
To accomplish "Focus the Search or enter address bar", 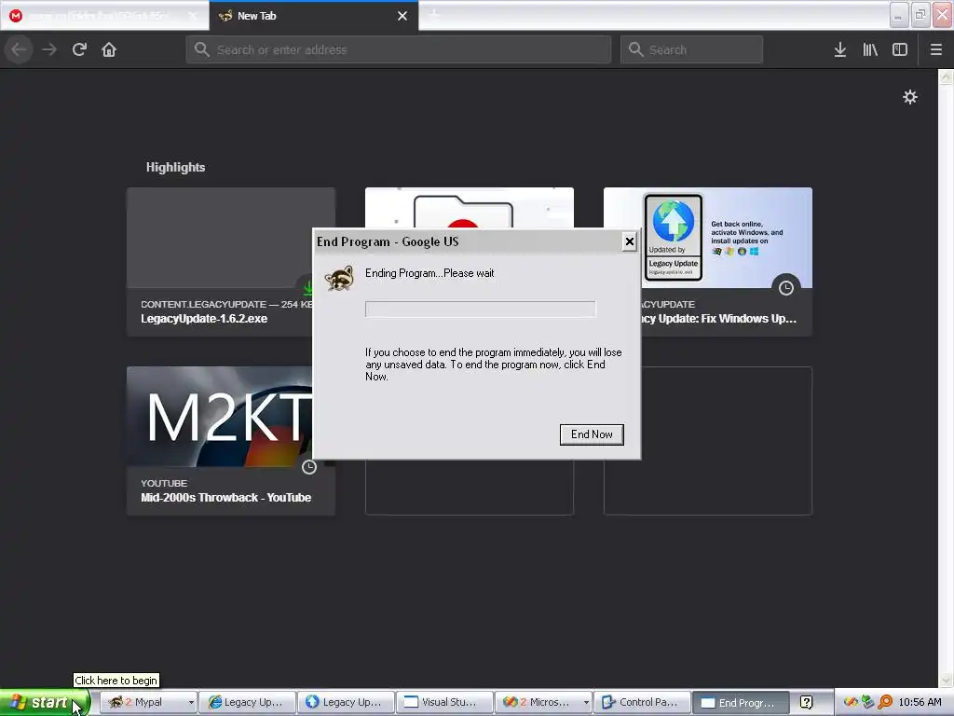I will point(399,49).
